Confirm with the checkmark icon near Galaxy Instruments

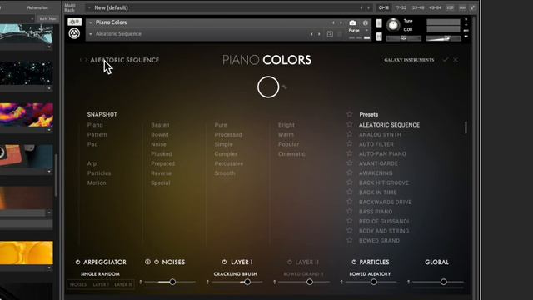[x=446, y=60]
